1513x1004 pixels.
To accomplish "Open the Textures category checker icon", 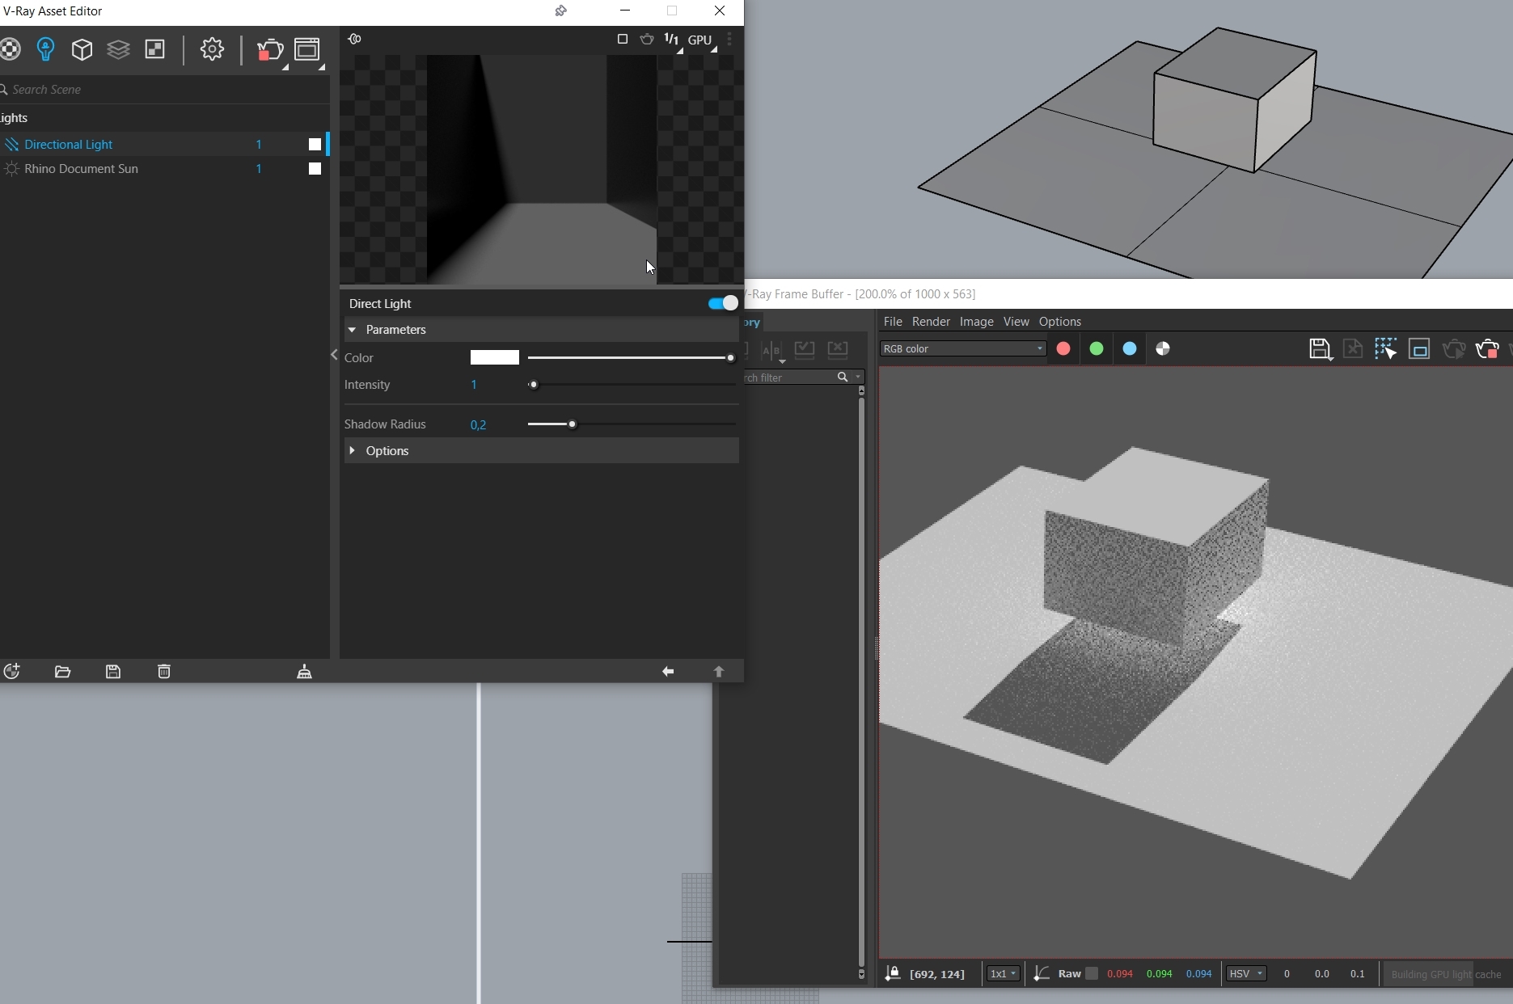I will tap(154, 49).
